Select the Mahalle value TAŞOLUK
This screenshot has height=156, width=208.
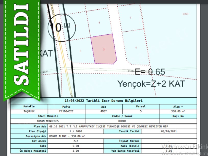[x=29, y=111]
